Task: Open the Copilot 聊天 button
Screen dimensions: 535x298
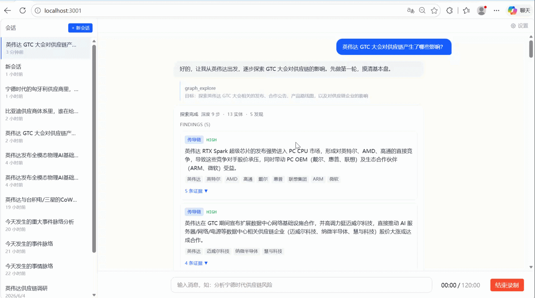Action: click(519, 10)
